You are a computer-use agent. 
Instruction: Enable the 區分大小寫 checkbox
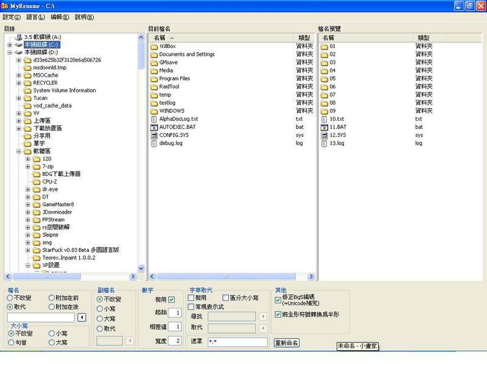point(225,298)
